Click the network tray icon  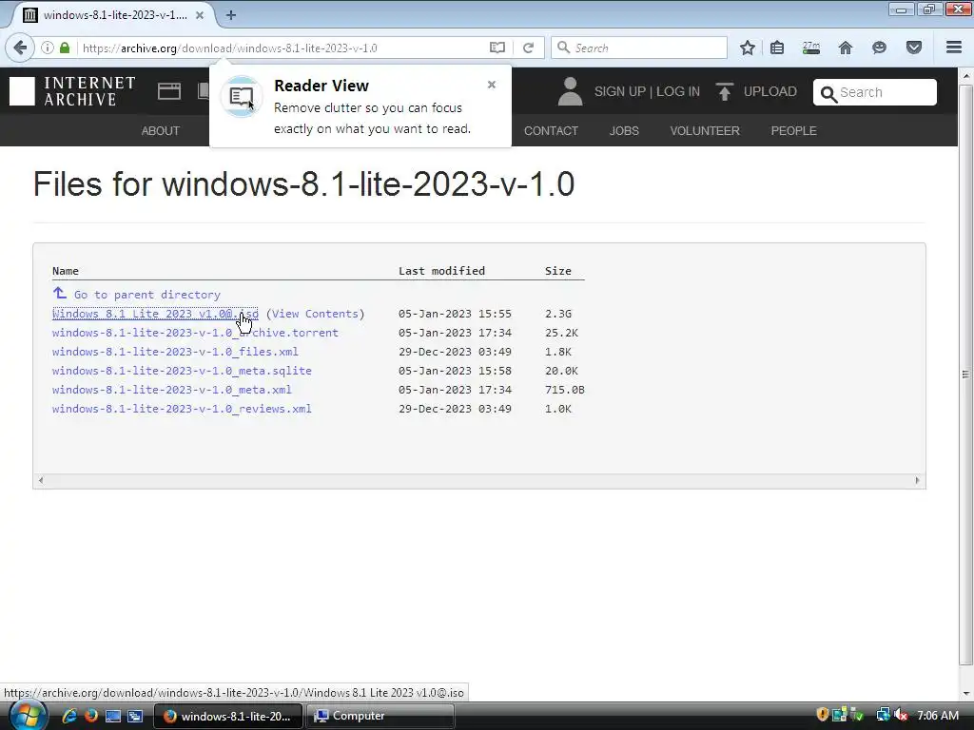[x=883, y=715]
